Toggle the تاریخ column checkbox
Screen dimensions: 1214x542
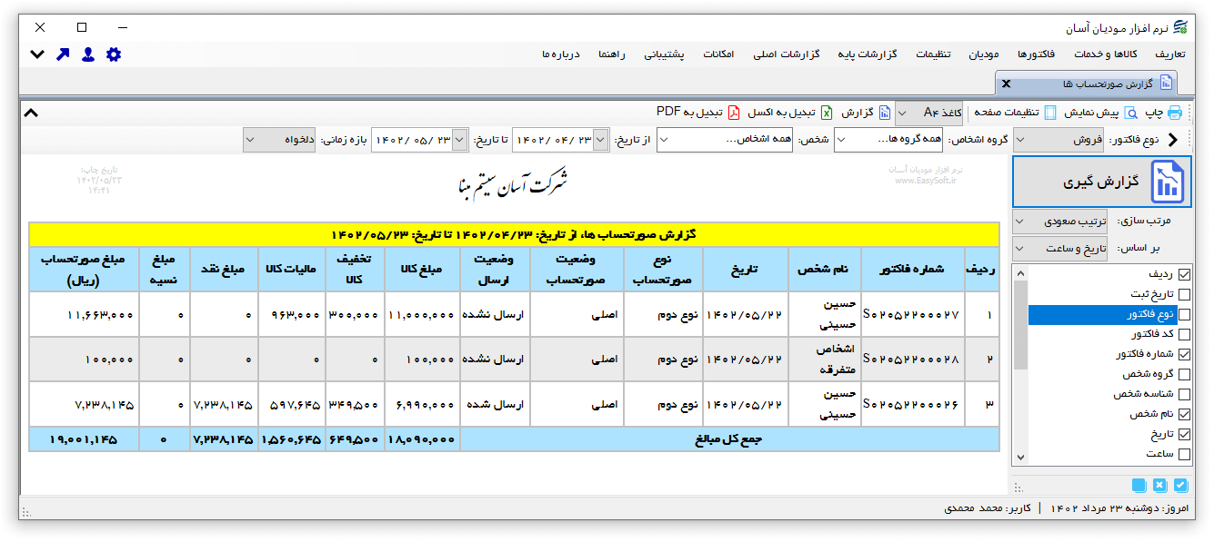pos(1184,434)
